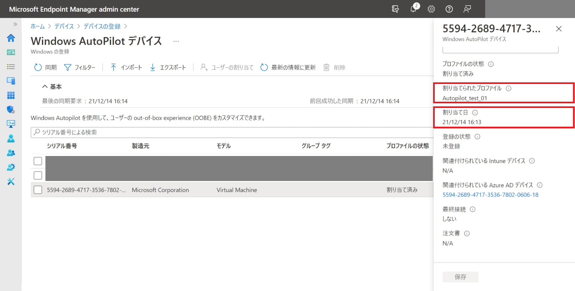This screenshot has width=575, height=291.
Task: Open the Devices icon in the sidebar
Action: tap(11, 81)
